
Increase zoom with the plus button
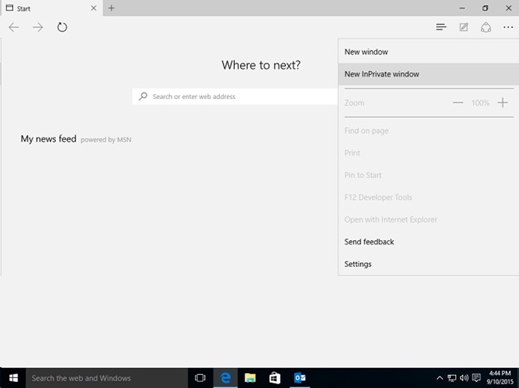(x=502, y=103)
